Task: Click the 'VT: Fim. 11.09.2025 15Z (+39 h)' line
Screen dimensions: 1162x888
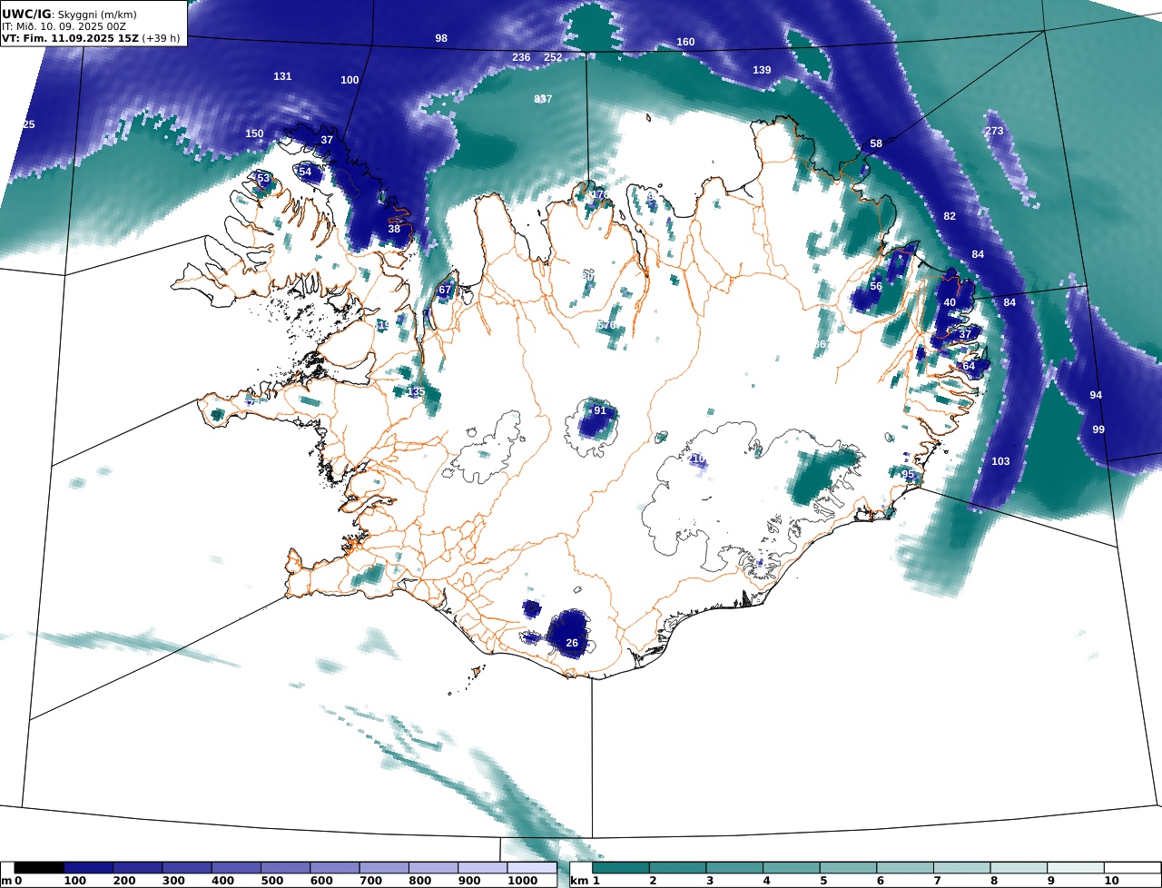Action: click(x=91, y=38)
